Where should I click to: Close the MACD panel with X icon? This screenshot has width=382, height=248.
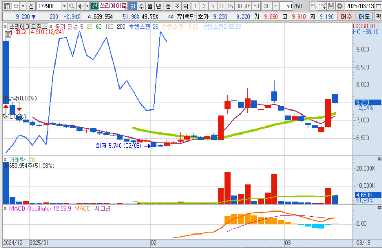coord(379,208)
